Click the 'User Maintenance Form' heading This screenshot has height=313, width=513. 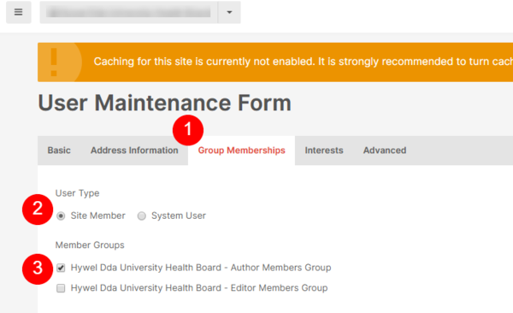click(164, 103)
